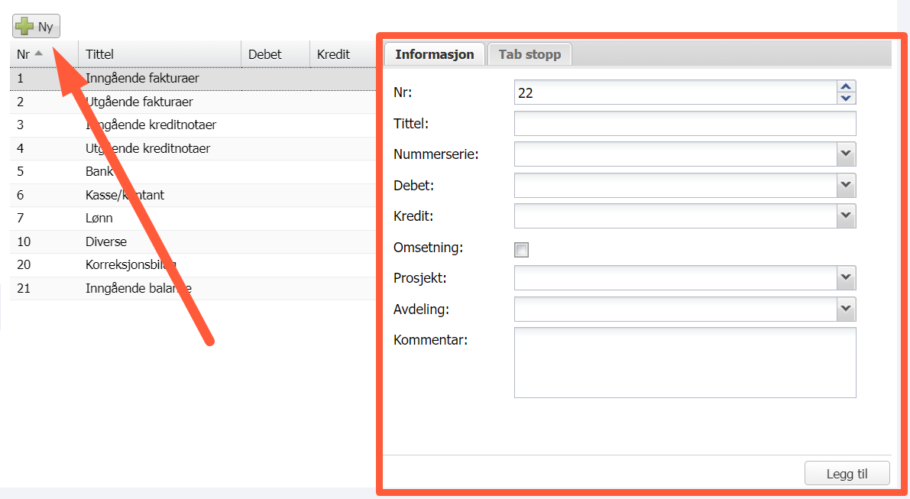This screenshot has height=499, width=910.
Task: Focus the Kommentar text area
Action: pos(685,362)
